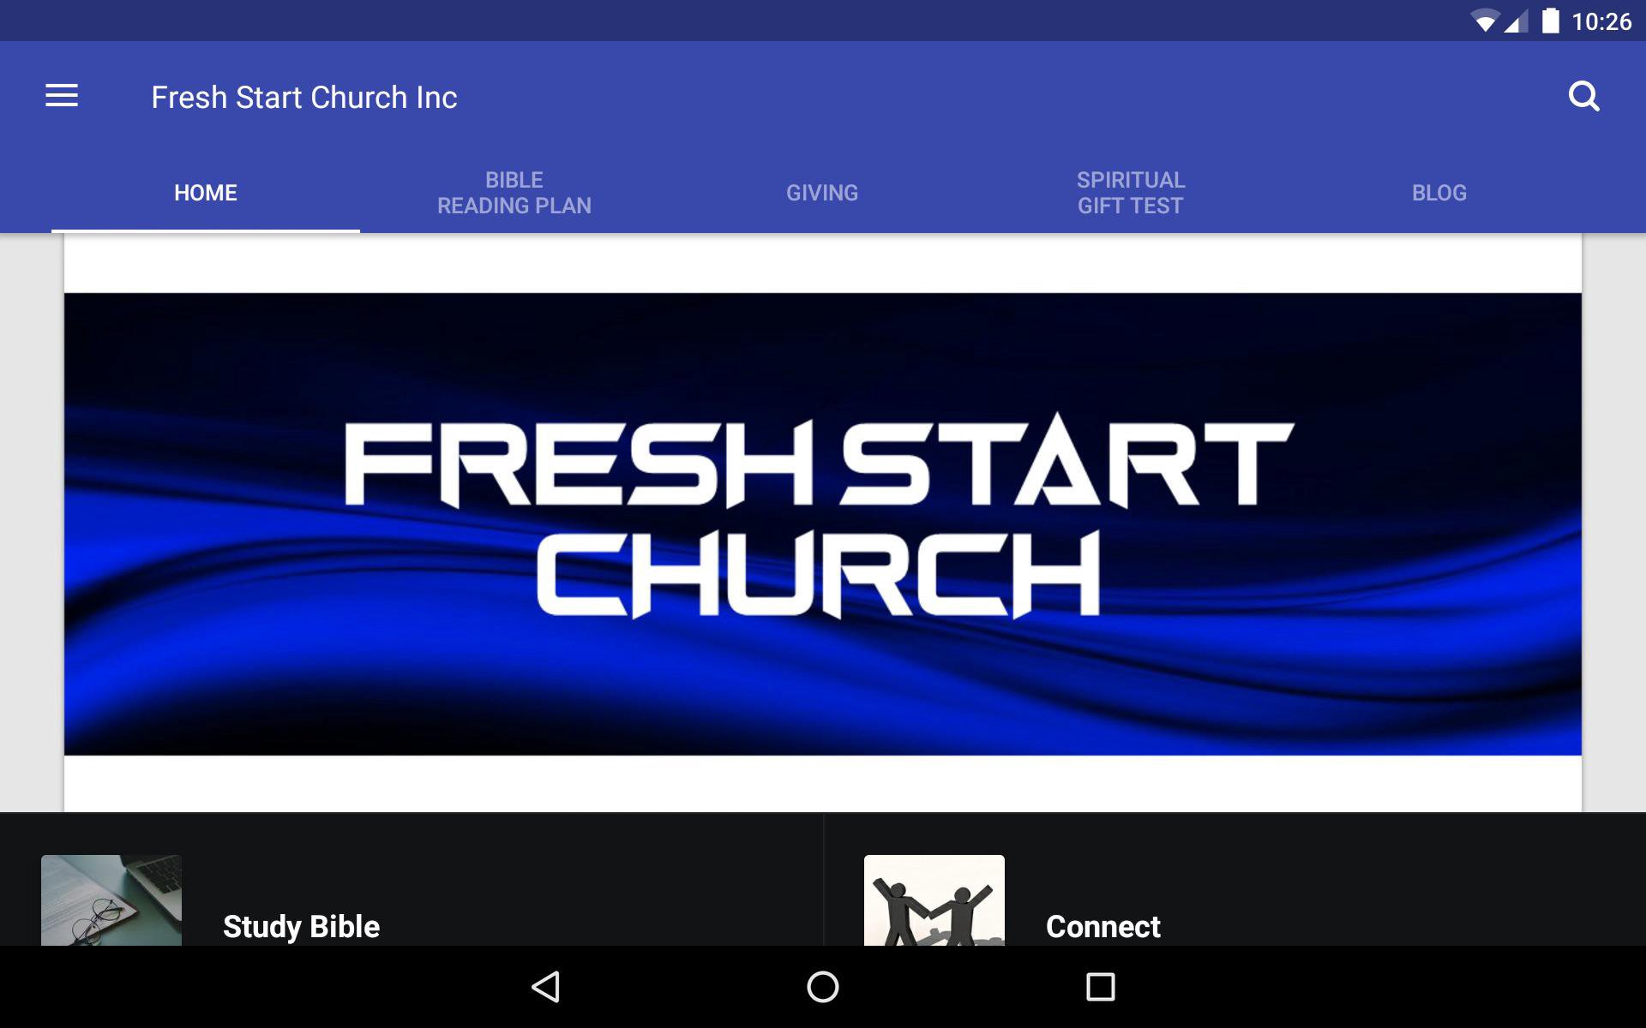Switch to the Home tab
1646x1028 pixels.
point(206,193)
